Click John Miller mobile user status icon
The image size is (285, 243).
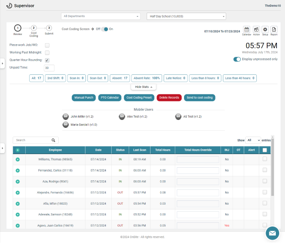(x=66, y=117)
